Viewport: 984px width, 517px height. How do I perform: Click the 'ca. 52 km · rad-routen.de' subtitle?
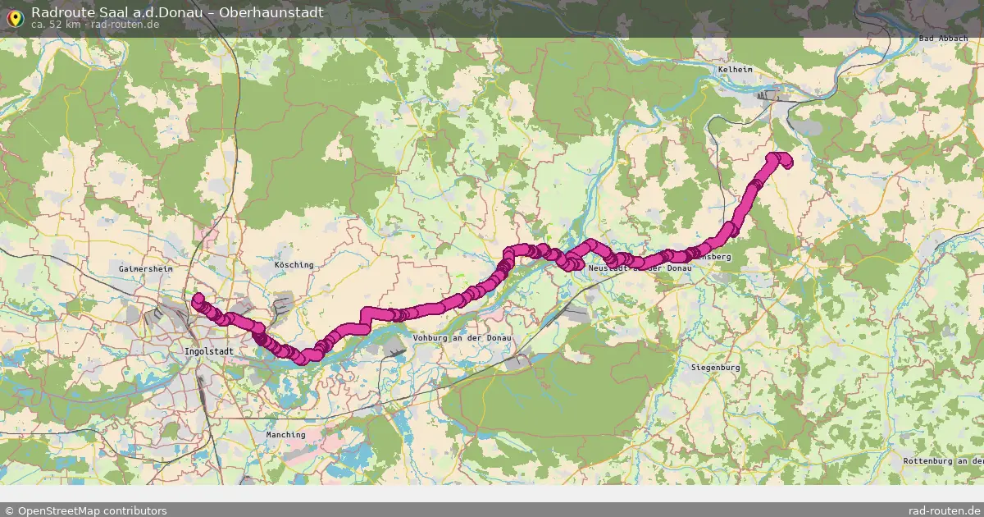(95, 25)
